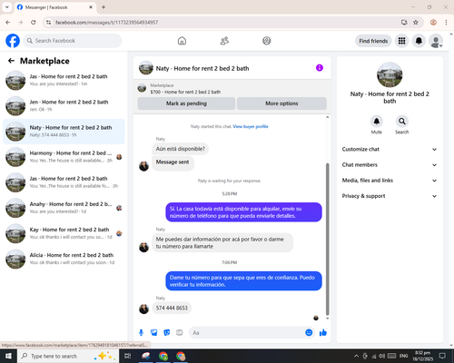Open the Harmony conversation
Image resolution: width=454 pixels, height=363 pixels.
(64, 157)
